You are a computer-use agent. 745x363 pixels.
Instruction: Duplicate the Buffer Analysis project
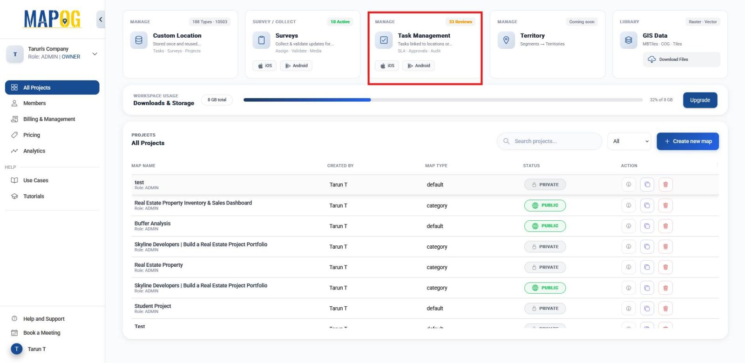647,226
